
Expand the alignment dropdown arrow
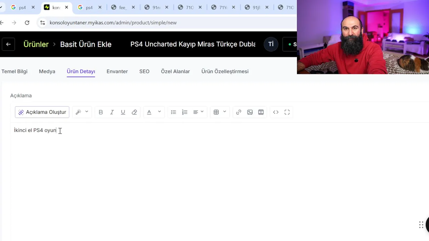coord(202,112)
